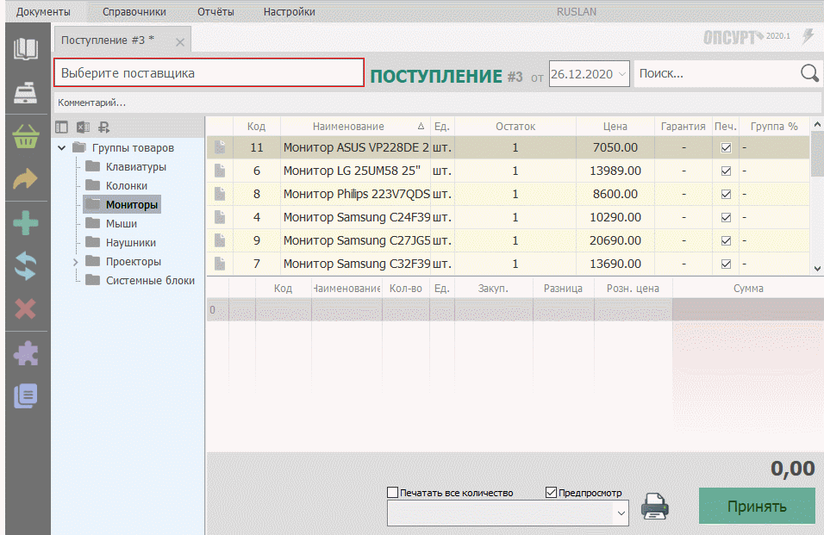Click the open book icon in sidebar
This screenshot has width=824, height=535.
pos(25,49)
